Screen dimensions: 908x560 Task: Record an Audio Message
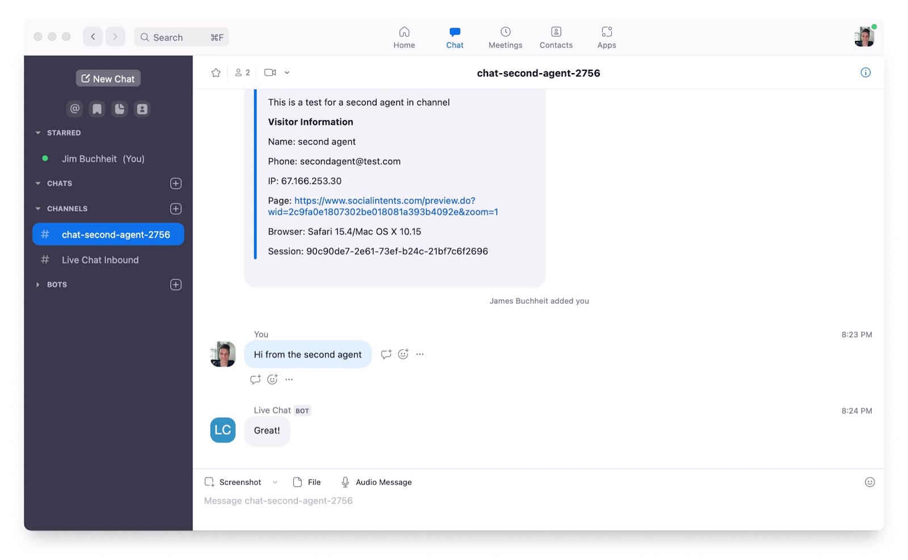[x=376, y=482]
